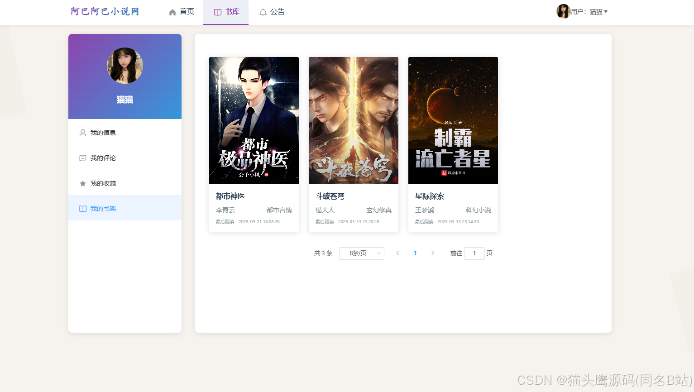Viewport: 694px width, 392px height.
Task: Click last-read time 2025-03-13 23:20:28
Action: [359, 222]
